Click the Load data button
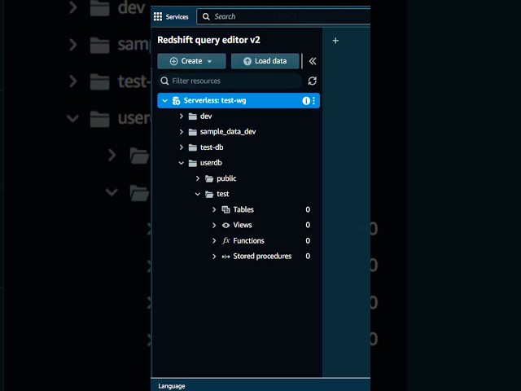Viewport: 521px width, 391px height. click(x=265, y=61)
